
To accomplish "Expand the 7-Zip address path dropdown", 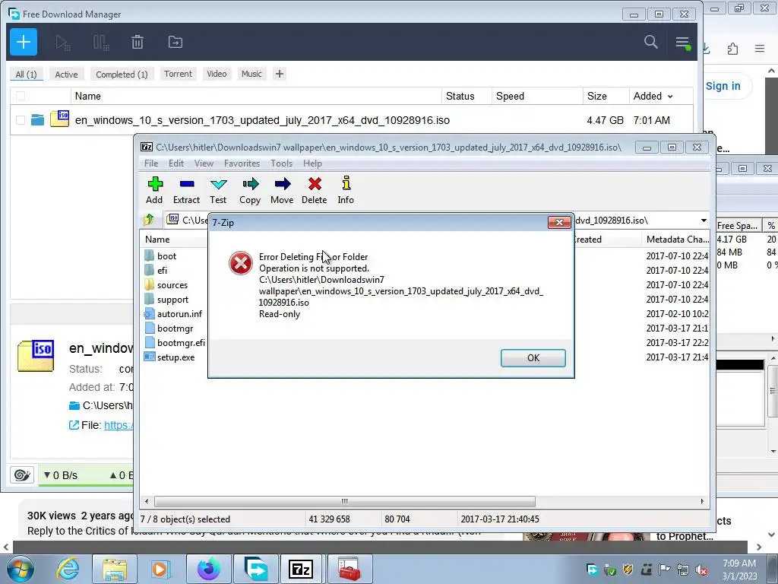I will 704,221.
